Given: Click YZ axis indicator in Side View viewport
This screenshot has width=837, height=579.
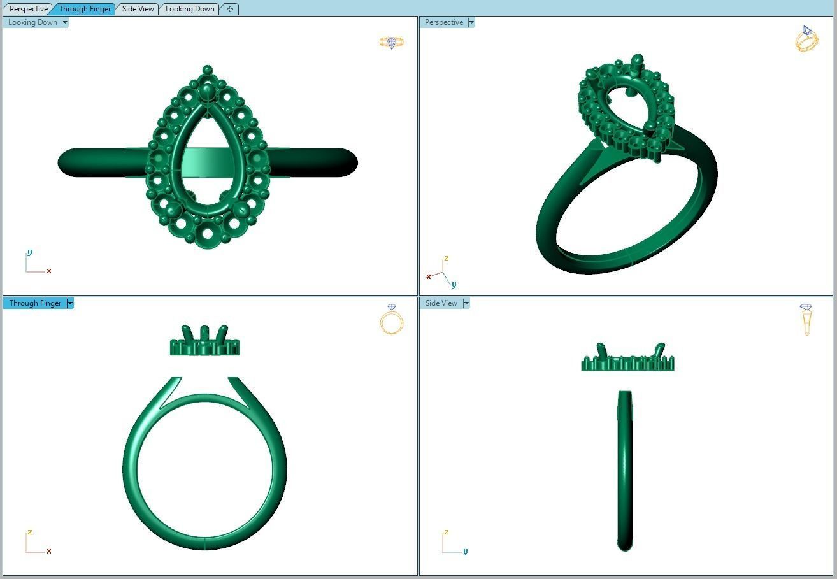Looking at the screenshot, I should point(455,542).
